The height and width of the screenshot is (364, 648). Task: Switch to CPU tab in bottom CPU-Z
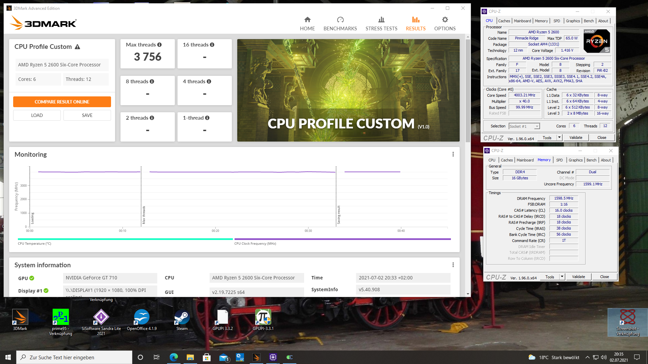[492, 160]
